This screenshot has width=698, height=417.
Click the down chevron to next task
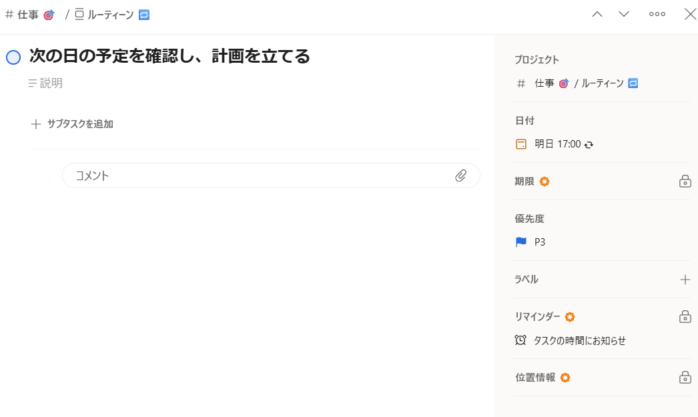(x=624, y=14)
